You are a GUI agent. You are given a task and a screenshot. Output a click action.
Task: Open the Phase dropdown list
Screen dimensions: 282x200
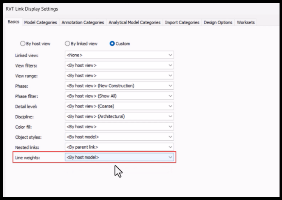(x=119, y=86)
